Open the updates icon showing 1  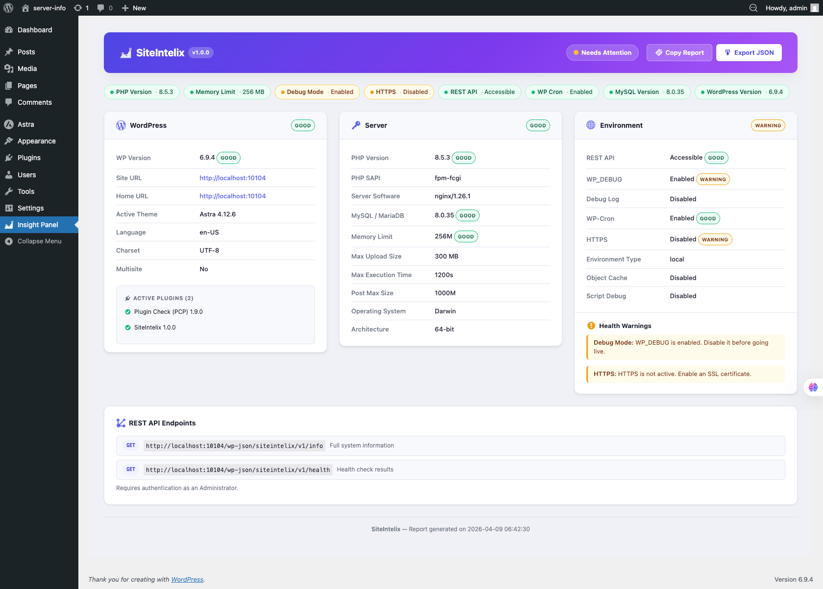coord(77,8)
